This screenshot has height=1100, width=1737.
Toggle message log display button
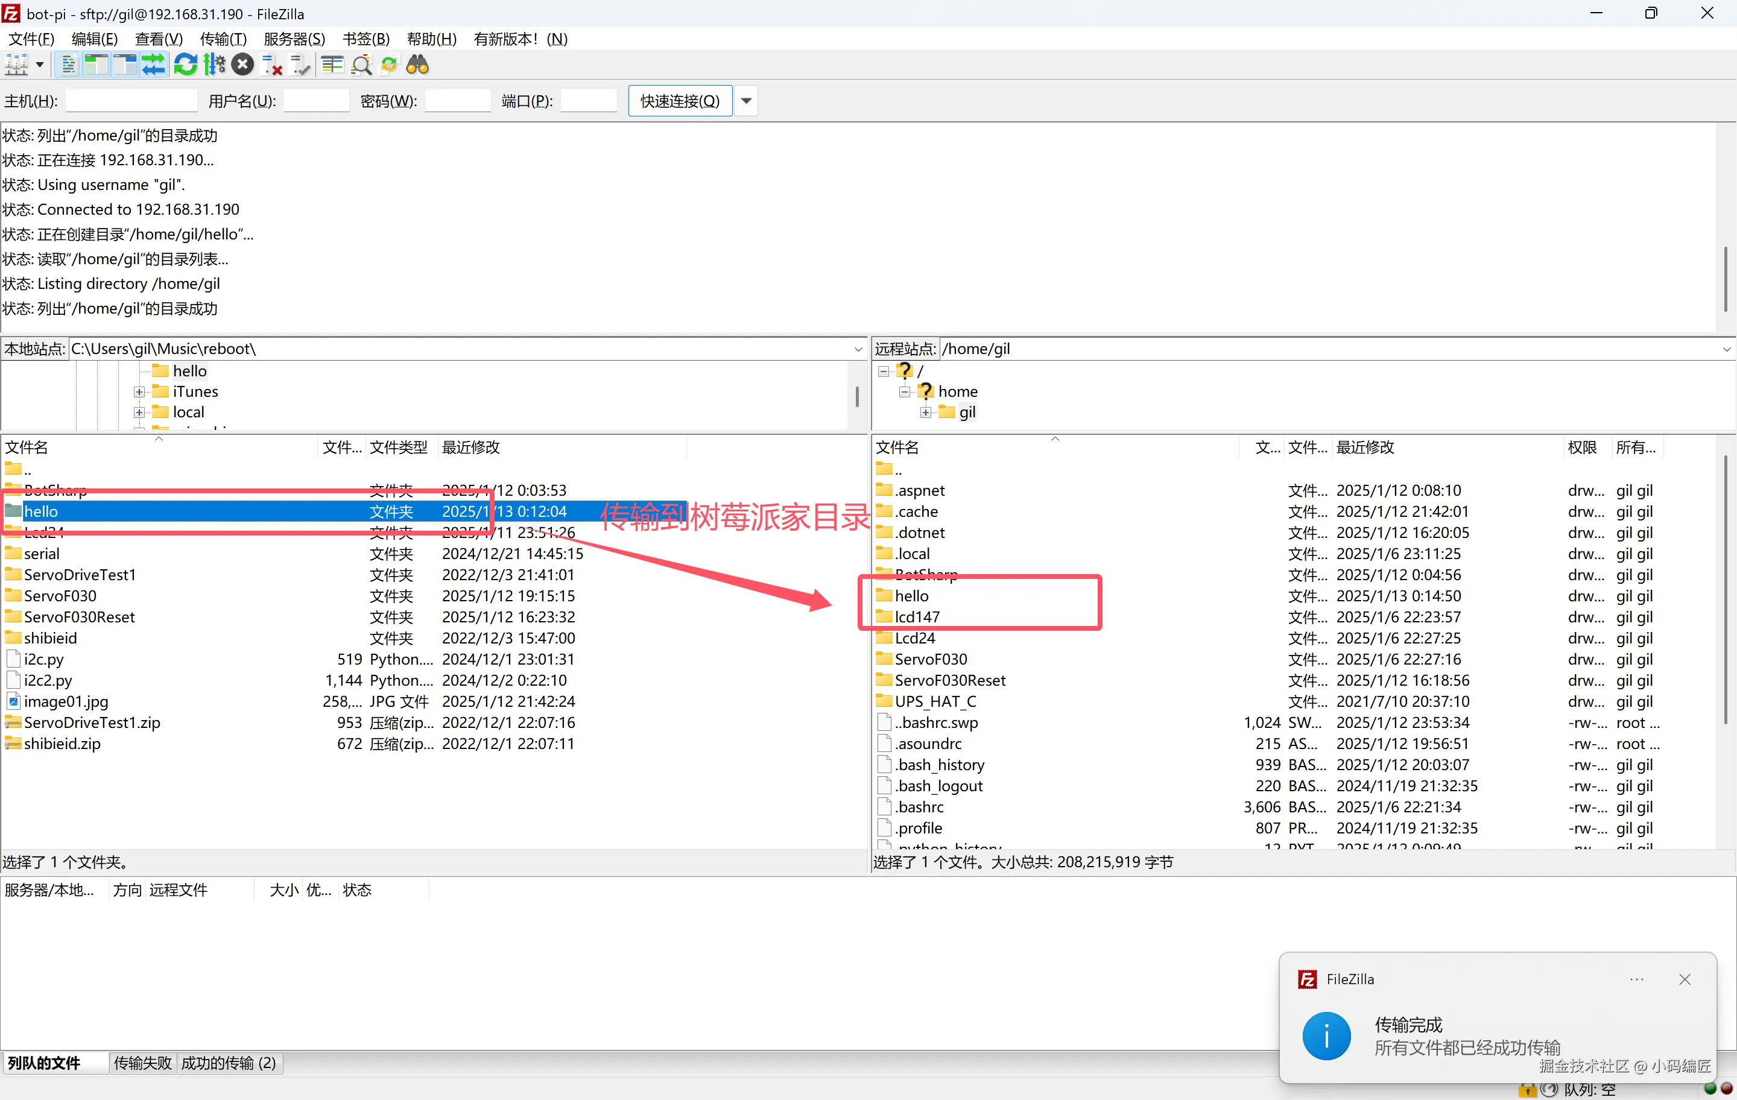point(69,65)
